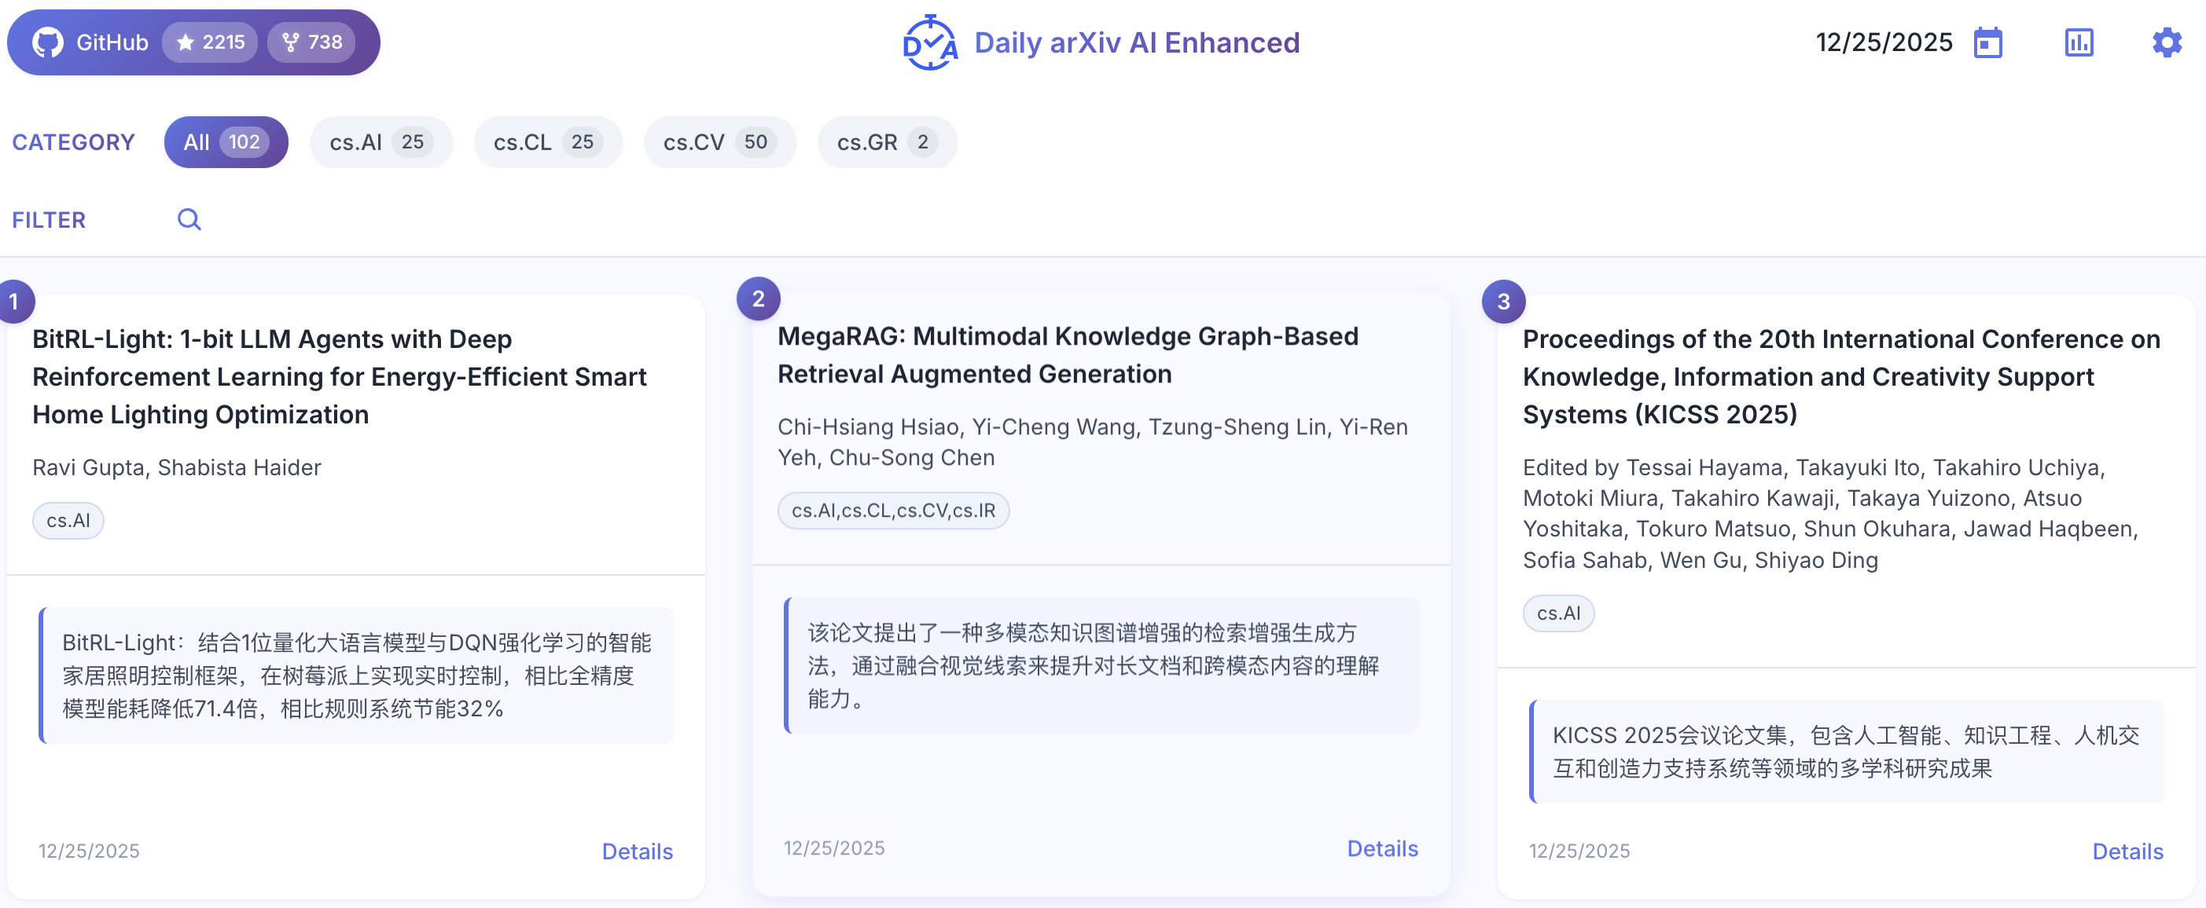Filter papers by cs.GR category
Image resolution: width=2206 pixels, height=908 pixels.
pos(886,142)
